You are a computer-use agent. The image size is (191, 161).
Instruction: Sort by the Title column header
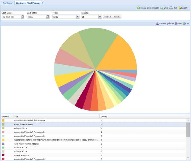pos(56,117)
